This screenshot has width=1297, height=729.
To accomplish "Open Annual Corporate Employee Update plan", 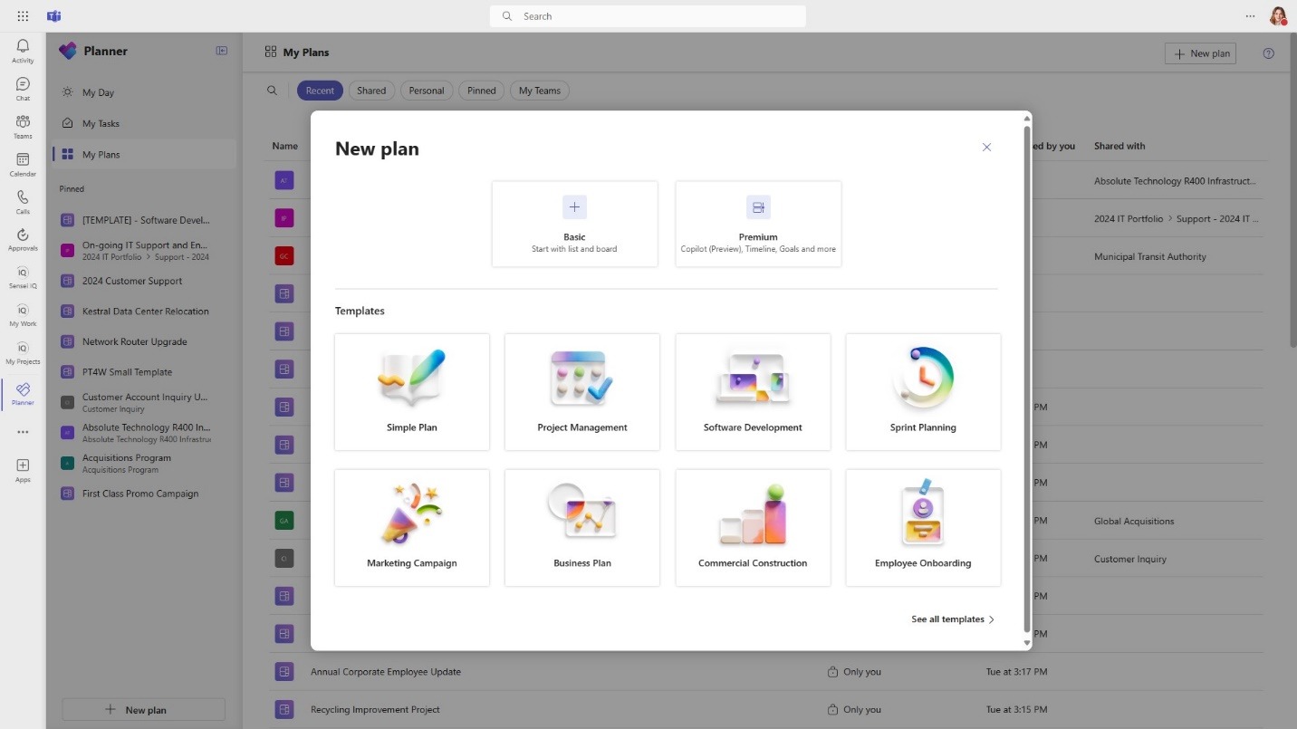I will (x=386, y=672).
